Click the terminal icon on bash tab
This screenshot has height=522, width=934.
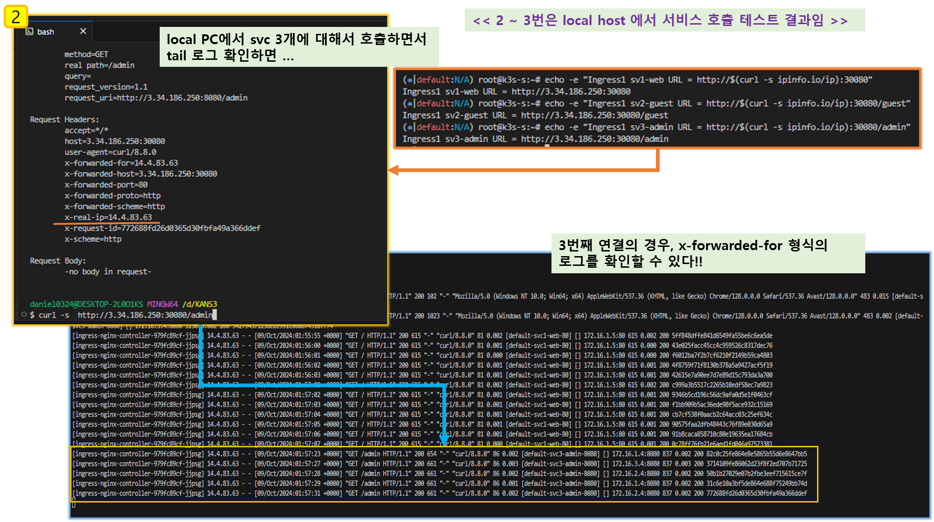tap(29, 32)
